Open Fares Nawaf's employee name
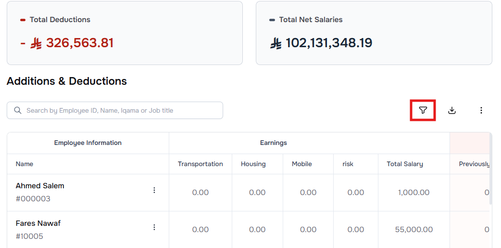Screen dimensions: 501x248 [x=38, y=223]
